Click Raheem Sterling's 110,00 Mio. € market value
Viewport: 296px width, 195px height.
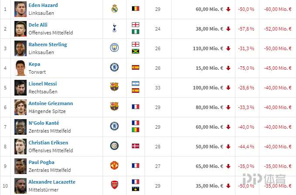coord(208,48)
